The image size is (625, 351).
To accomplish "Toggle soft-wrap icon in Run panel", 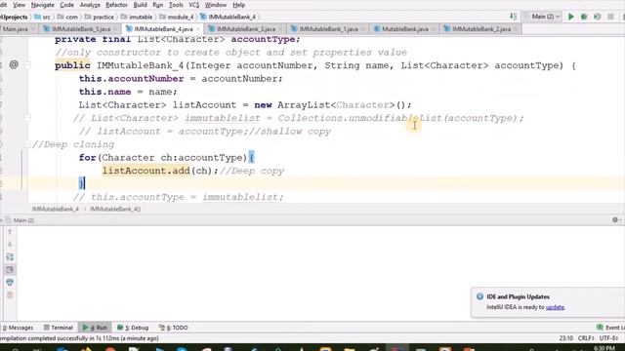I will coord(10,257).
